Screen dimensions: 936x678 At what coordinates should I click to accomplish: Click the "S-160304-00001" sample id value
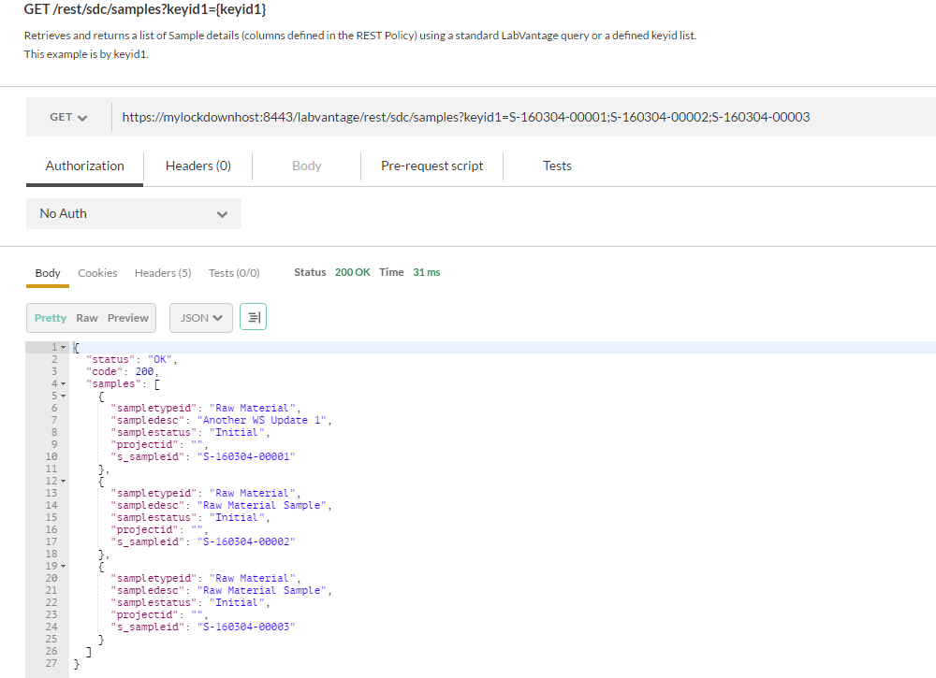246,456
